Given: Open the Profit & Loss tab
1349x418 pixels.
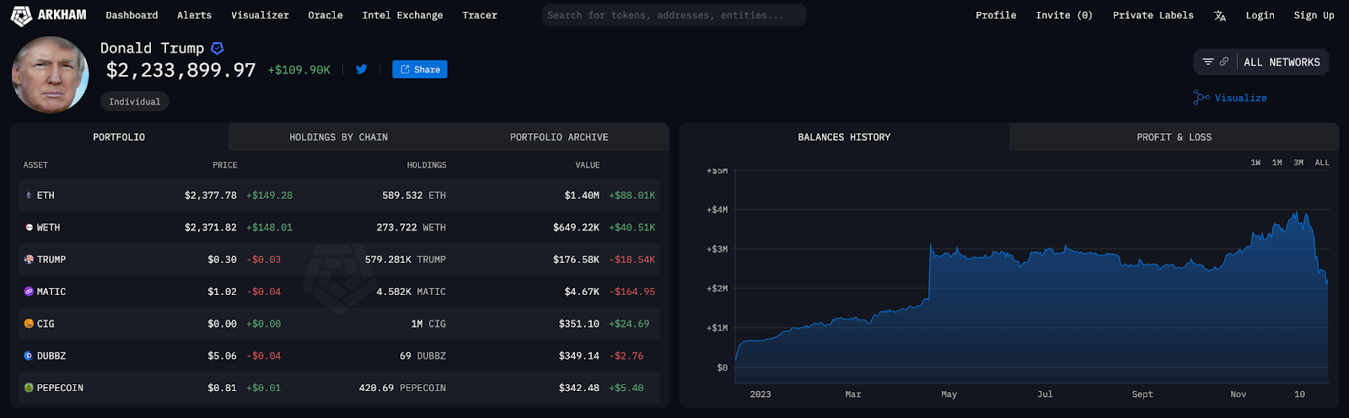Looking at the screenshot, I should (1174, 137).
